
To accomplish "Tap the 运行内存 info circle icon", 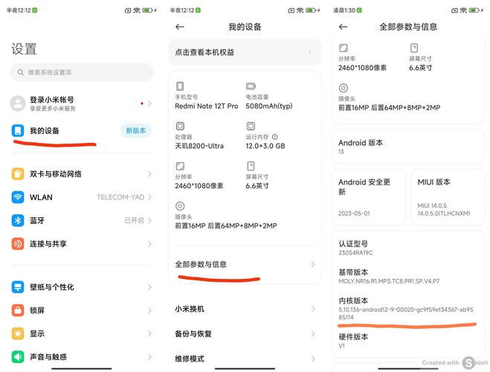I will coord(274,137).
